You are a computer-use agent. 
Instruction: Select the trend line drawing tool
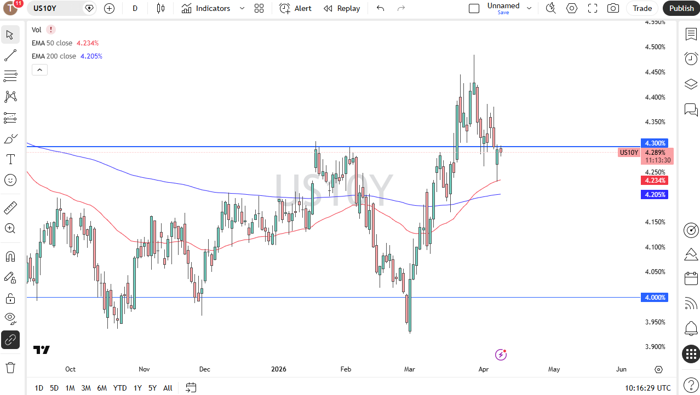tap(10, 55)
